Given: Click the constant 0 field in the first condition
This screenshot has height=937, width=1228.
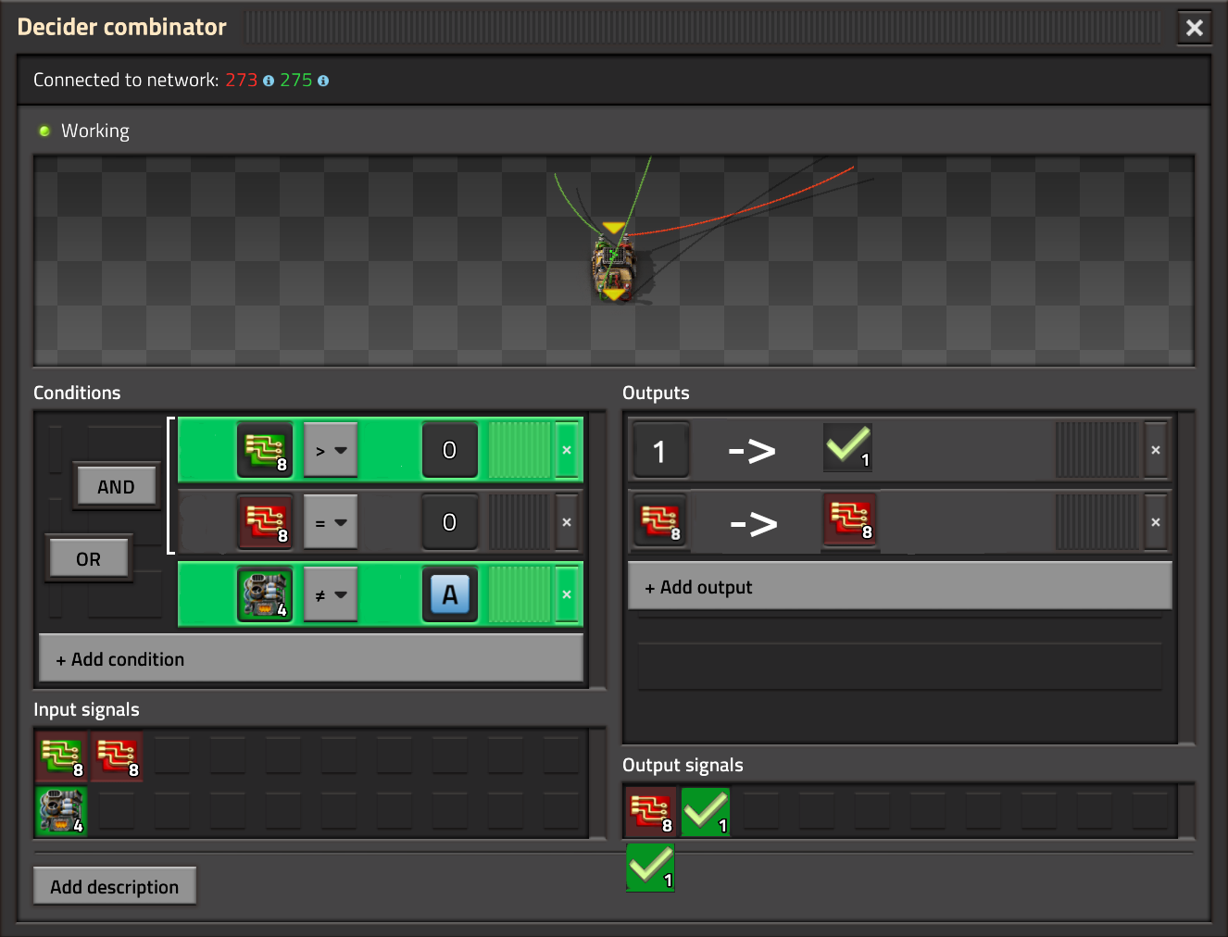Looking at the screenshot, I should click(x=449, y=450).
